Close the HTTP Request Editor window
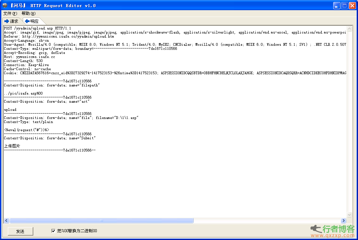Screen dimensions: 358x240 pyautogui.click(x=352, y=6)
